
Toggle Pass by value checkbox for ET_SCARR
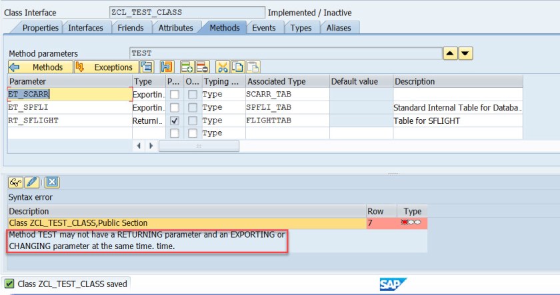click(175, 95)
